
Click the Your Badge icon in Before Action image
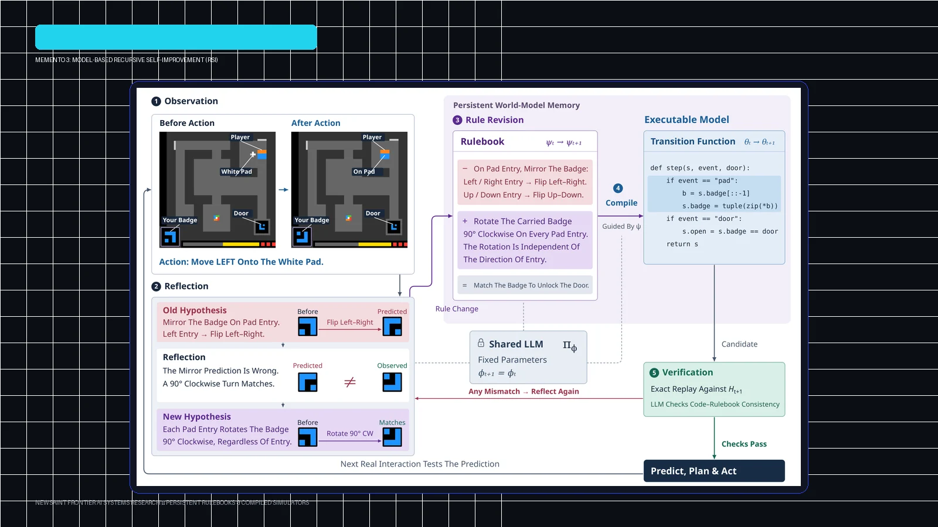click(x=170, y=237)
